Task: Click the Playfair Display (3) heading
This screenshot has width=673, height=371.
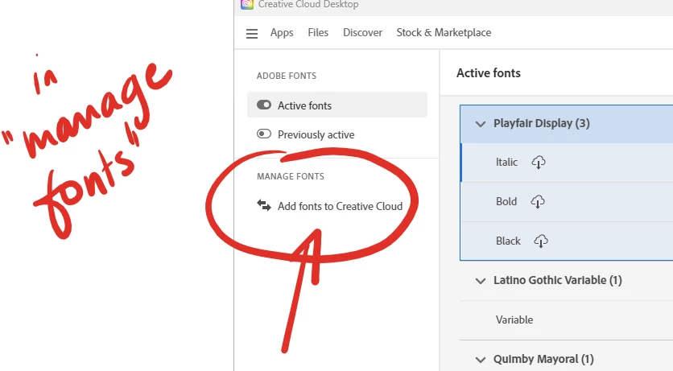Action: [x=541, y=123]
